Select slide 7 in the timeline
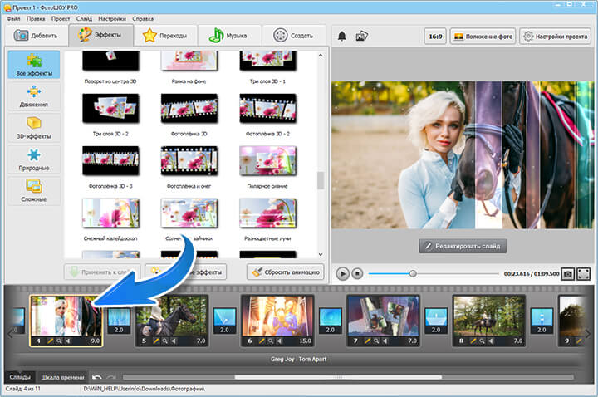 point(383,321)
